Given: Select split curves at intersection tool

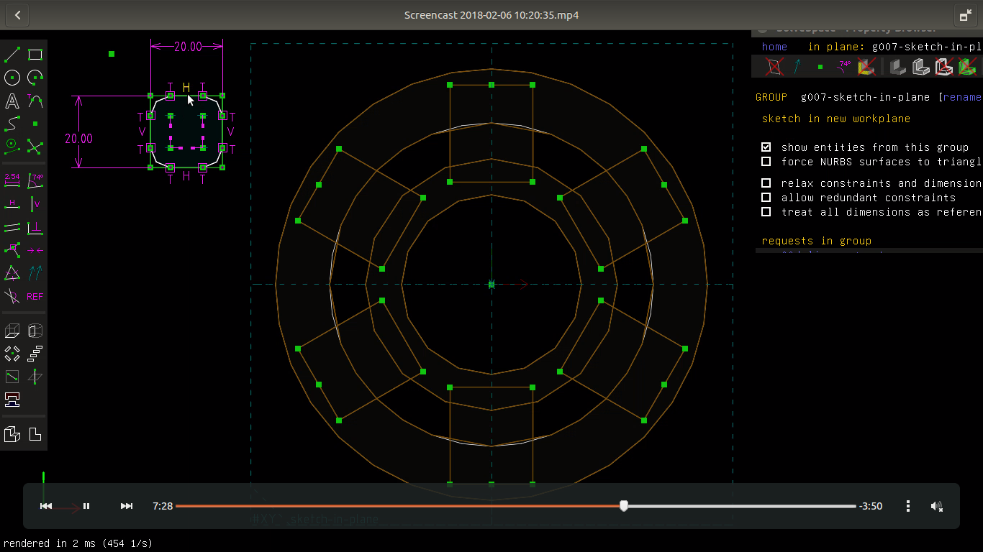Looking at the screenshot, I should [35, 147].
